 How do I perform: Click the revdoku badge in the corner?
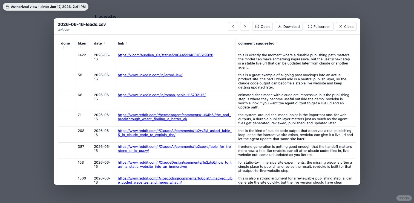tap(404, 198)
